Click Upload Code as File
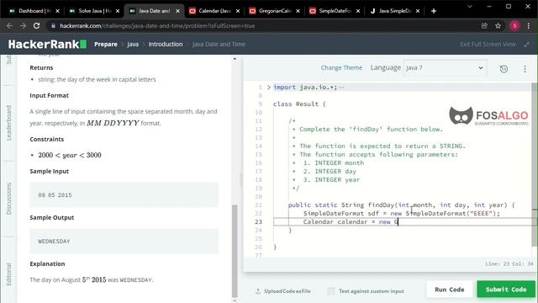538x303 pixels. tap(287, 291)
